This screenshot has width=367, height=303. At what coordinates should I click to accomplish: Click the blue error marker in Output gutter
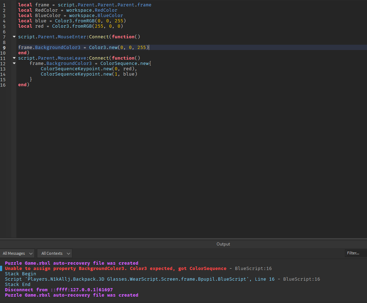[1, 268]
